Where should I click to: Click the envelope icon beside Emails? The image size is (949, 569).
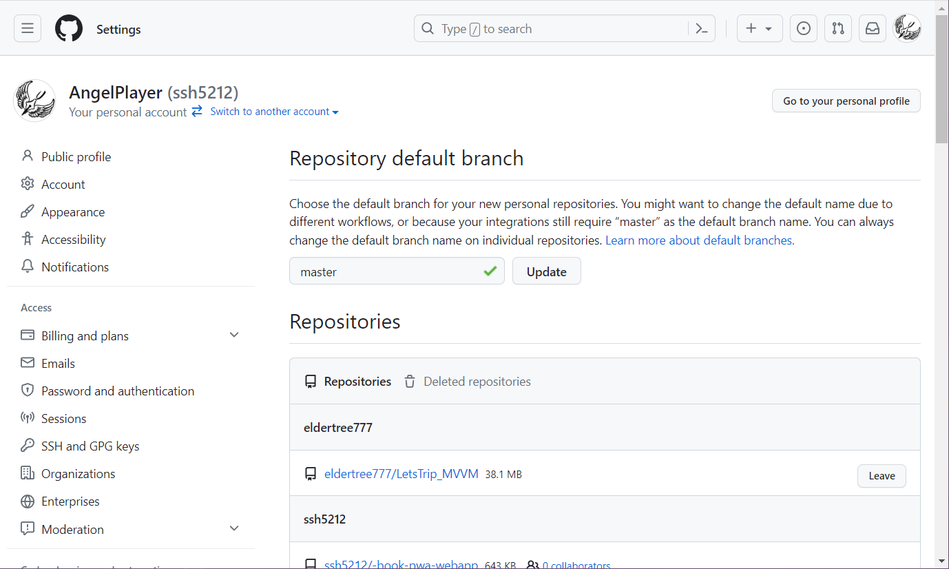[28, 363]
